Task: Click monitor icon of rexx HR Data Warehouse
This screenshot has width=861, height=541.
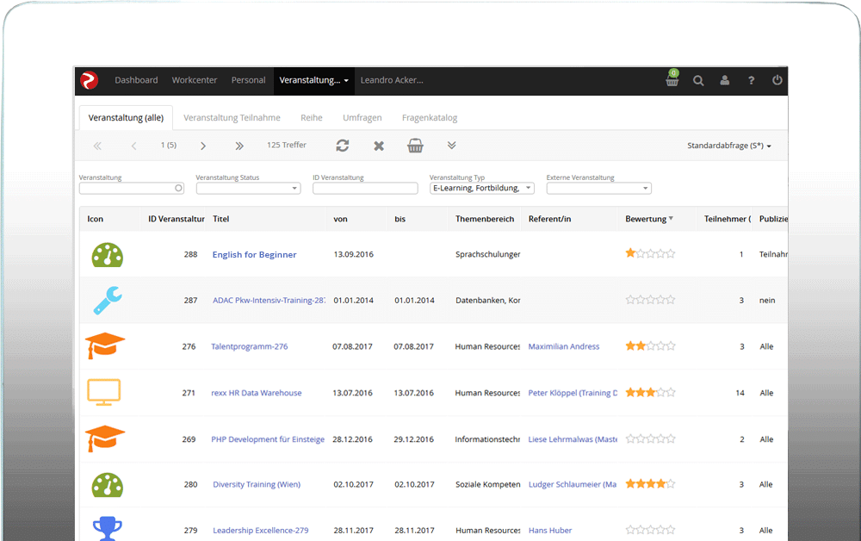Action: pos(104,392)
